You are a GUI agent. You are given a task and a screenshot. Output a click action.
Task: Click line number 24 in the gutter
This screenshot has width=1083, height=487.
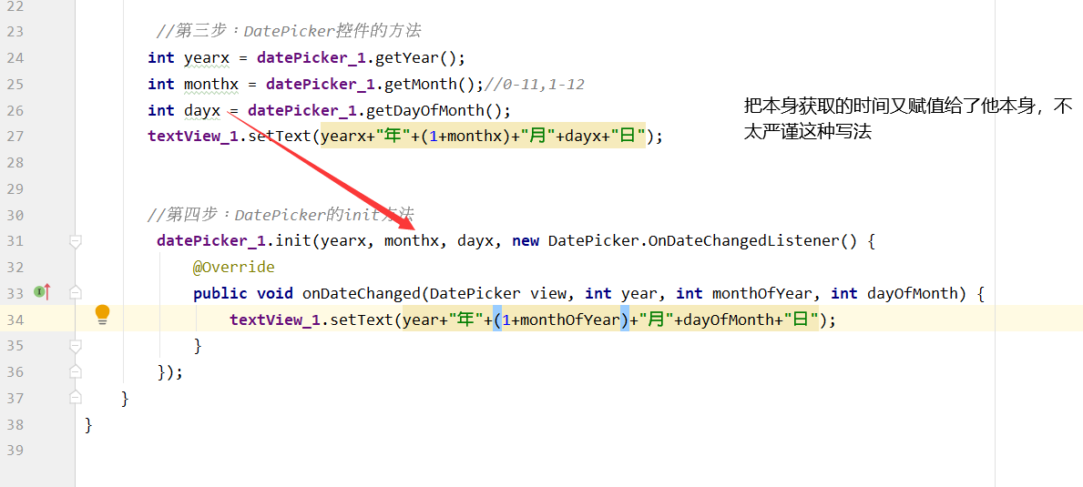click(14, 58)
